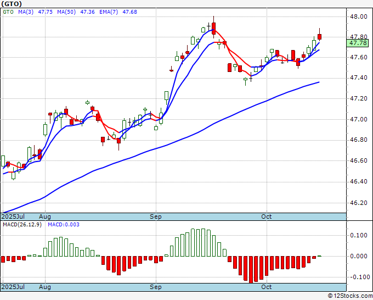Click the 47.40 price axis label
373x300 pixels.
click(x=359, y=77)
